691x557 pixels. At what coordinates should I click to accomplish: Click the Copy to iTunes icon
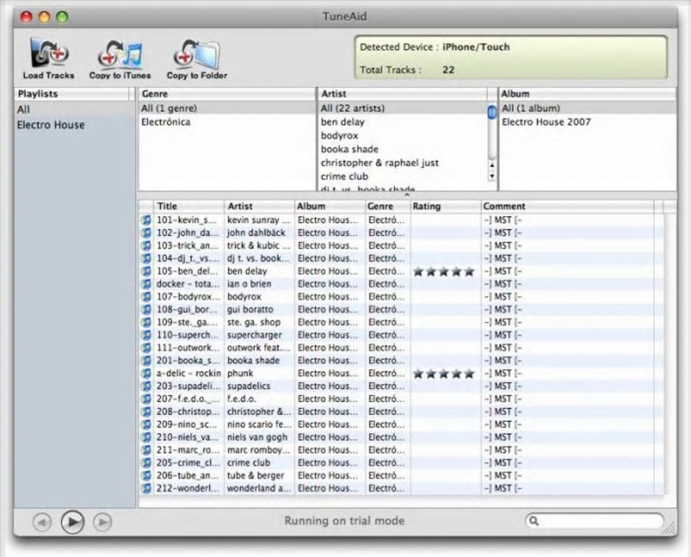pos(120,54)
